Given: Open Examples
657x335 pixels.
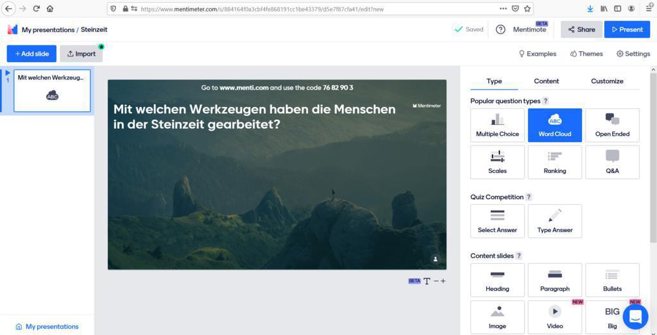Looking at the screenshot, I should pyautogui.click(x=538, y=54).
